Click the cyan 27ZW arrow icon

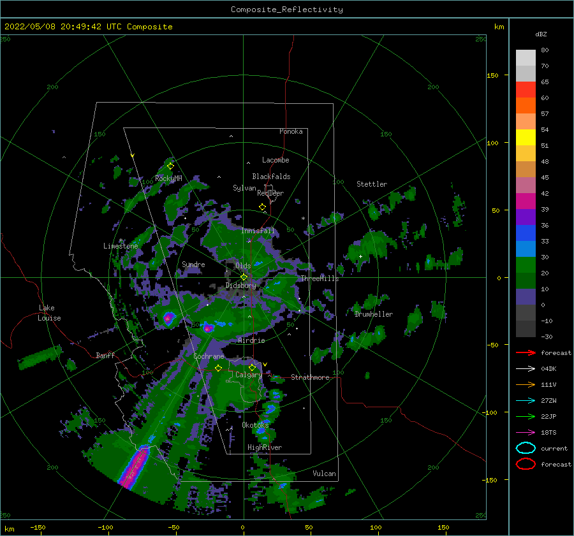(526, 401)
